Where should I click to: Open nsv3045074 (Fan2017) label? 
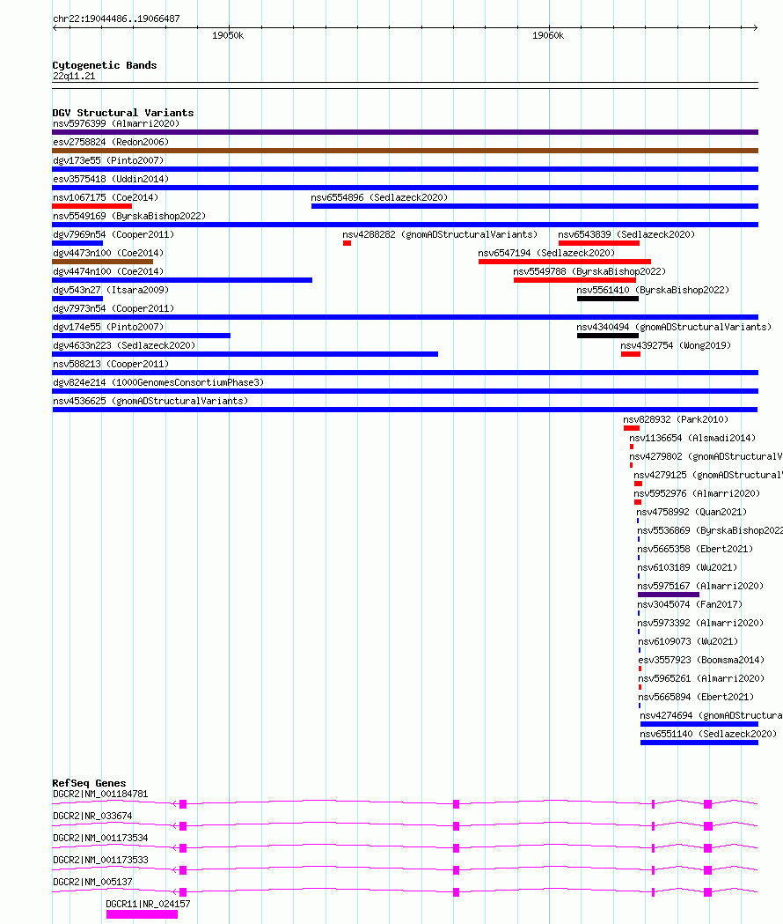click(690, 604)
